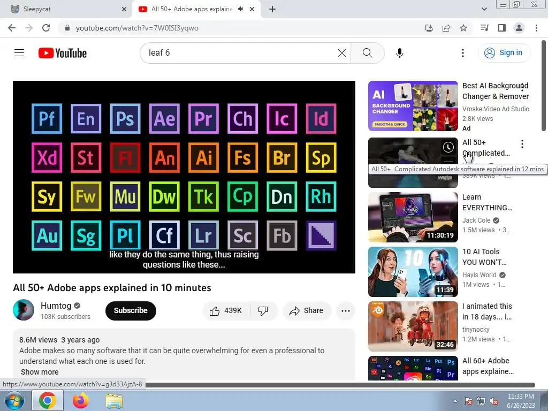Image resolution: width=548 pixels, height=411 pixels.
Task: Open more actions next to Share
Action: (346, 311)
